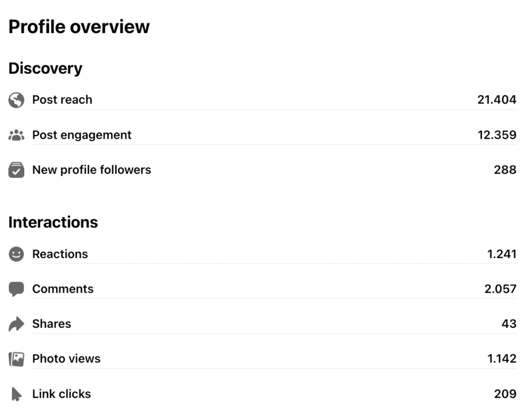Click the Comments row label
Screen dimensions: 528x420
click(63, 289)
